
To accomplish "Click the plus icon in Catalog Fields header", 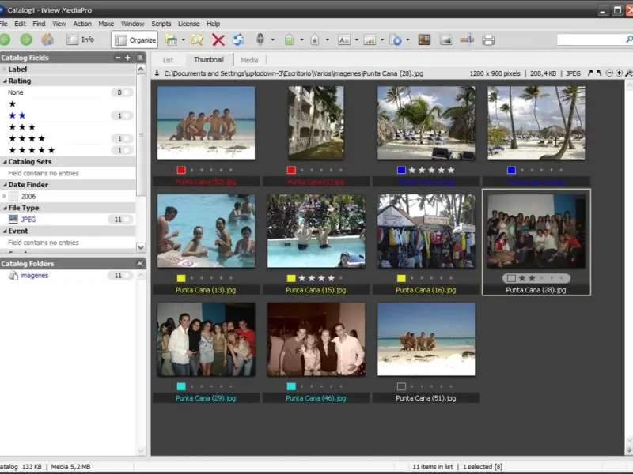I will coord(127,58).
